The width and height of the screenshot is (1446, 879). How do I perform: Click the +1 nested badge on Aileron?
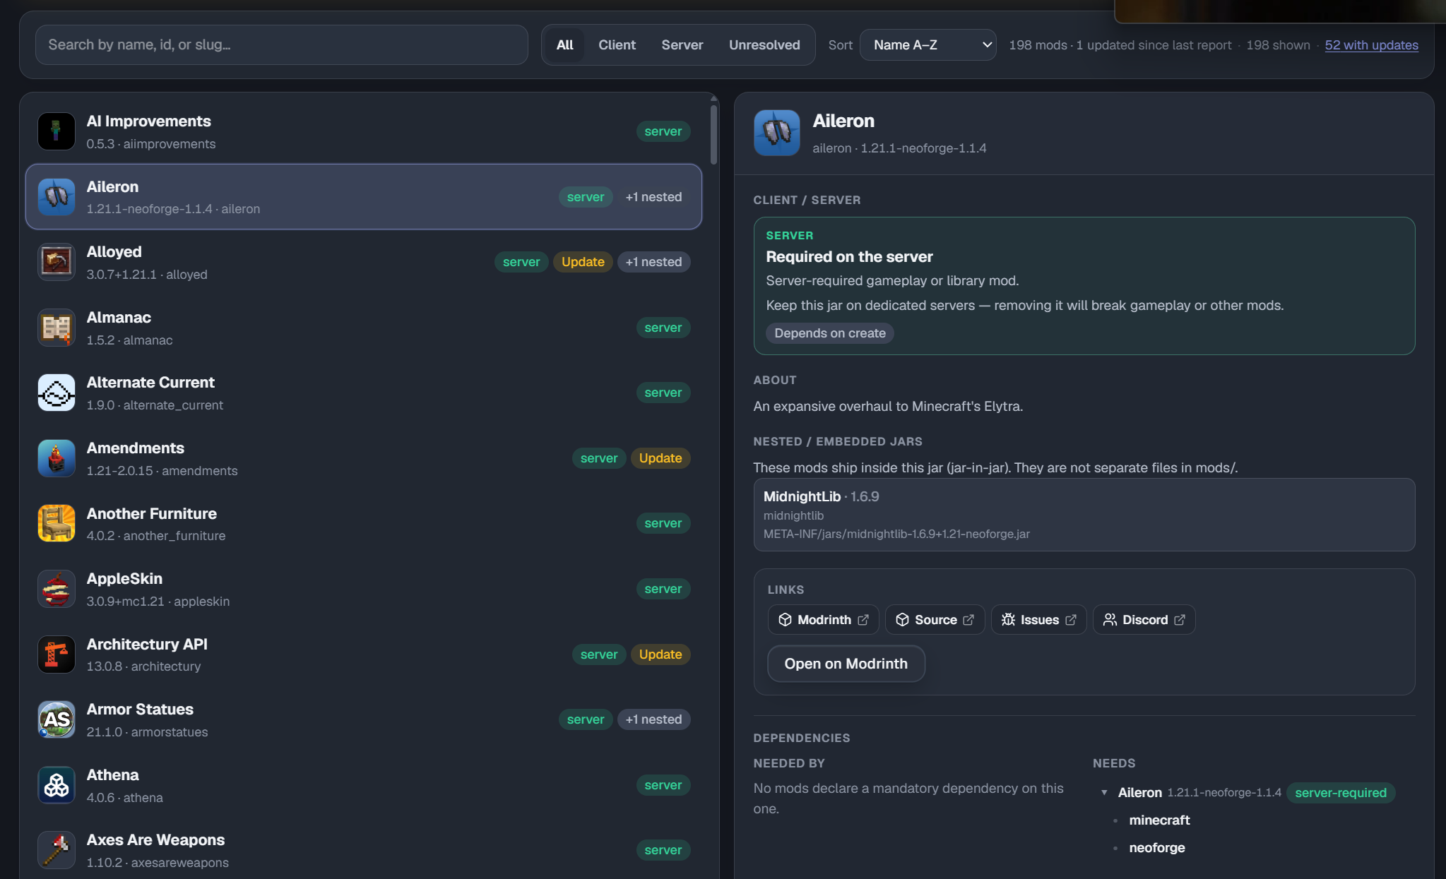click(653, 197)
